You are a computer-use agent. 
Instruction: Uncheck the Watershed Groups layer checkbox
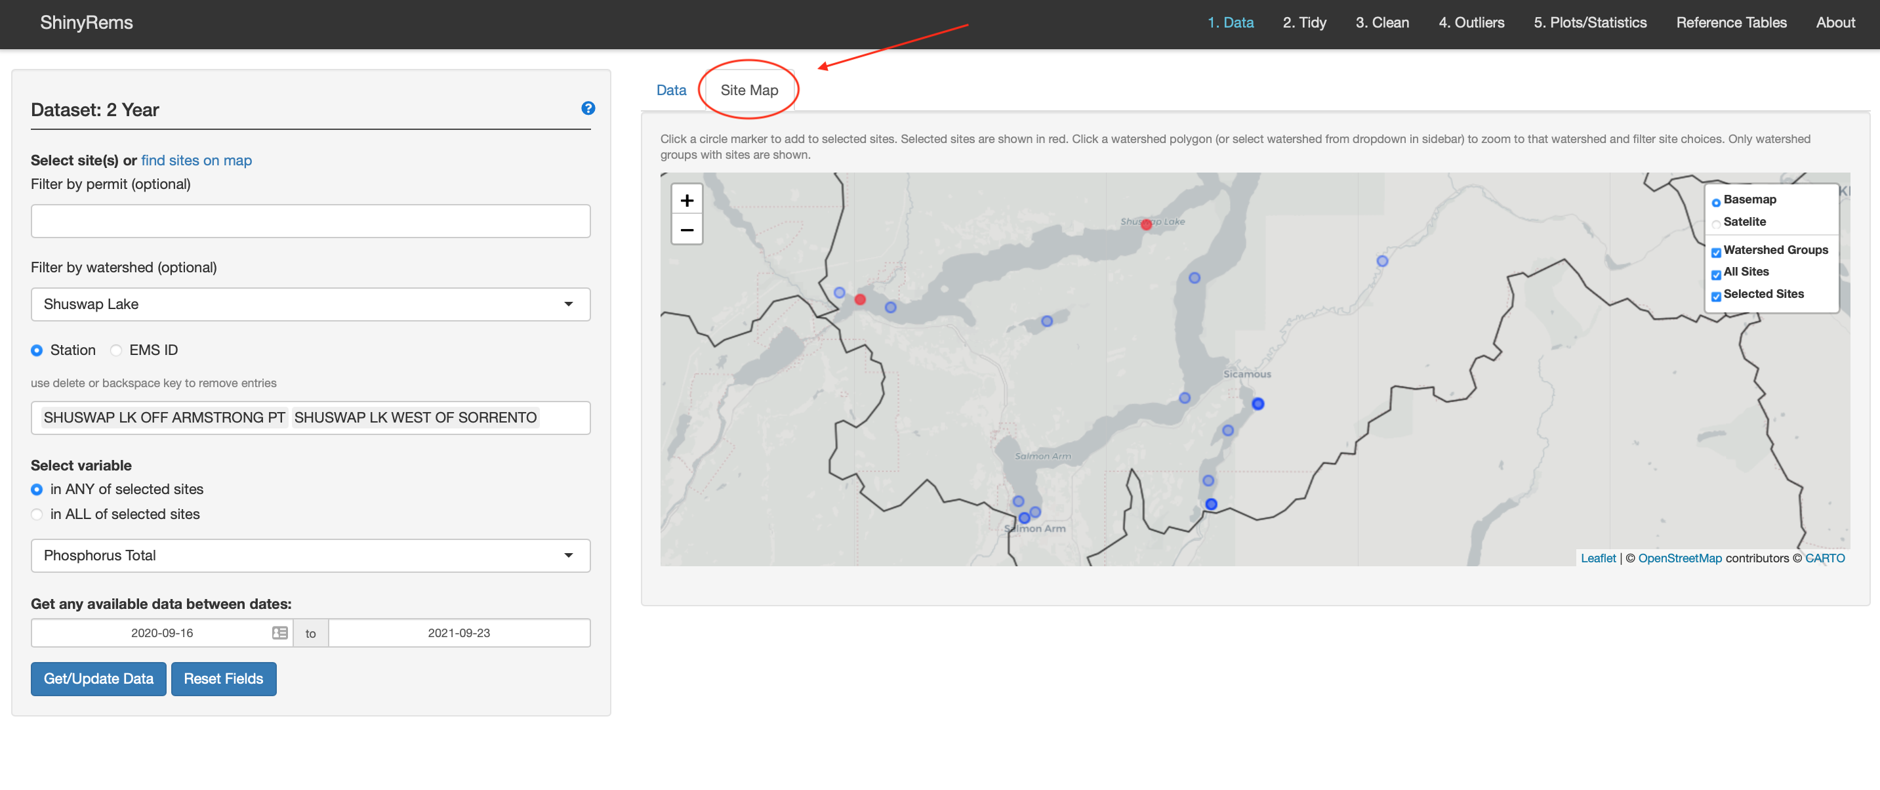pos(1716,252)
